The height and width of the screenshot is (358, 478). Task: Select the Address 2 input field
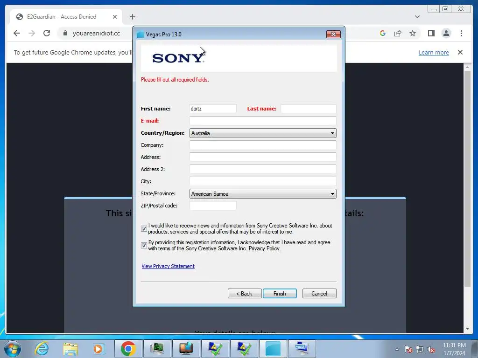click(x=263, y=169)
